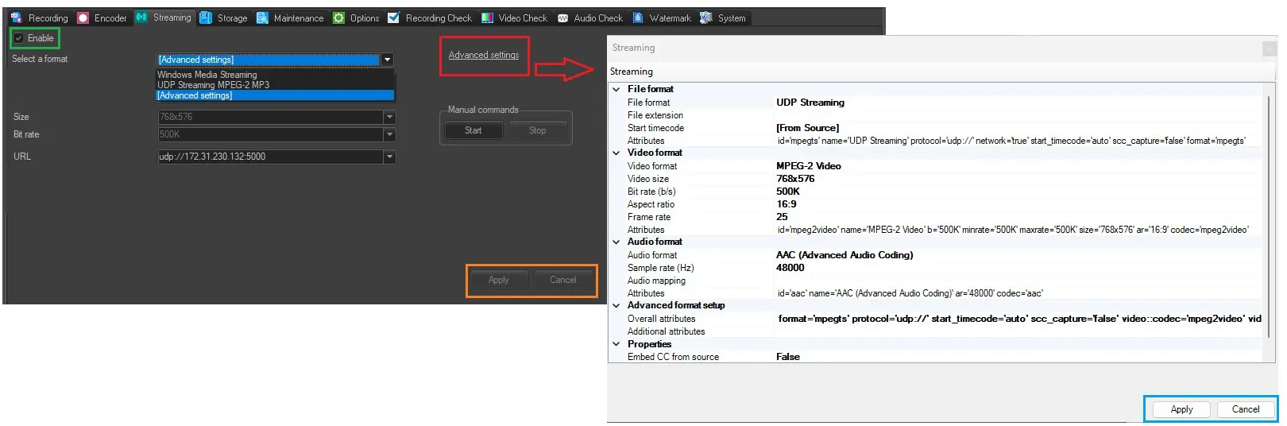Image resolution: width=1287 pixels, height=426 pixels.
Task: Select Windows Media Streaming from format list
Action: coord(207,75)
